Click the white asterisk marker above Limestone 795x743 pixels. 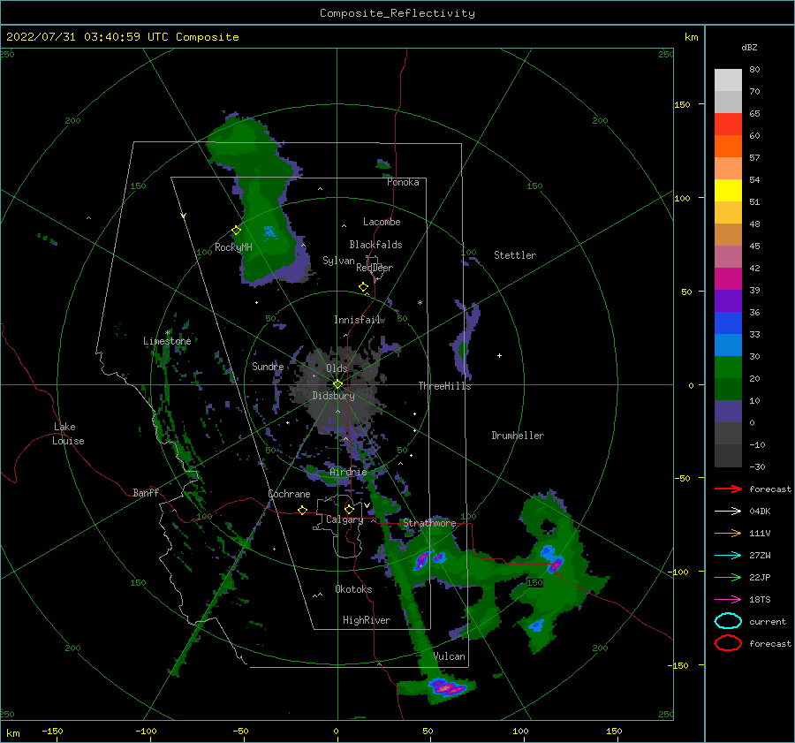(167, 333)
